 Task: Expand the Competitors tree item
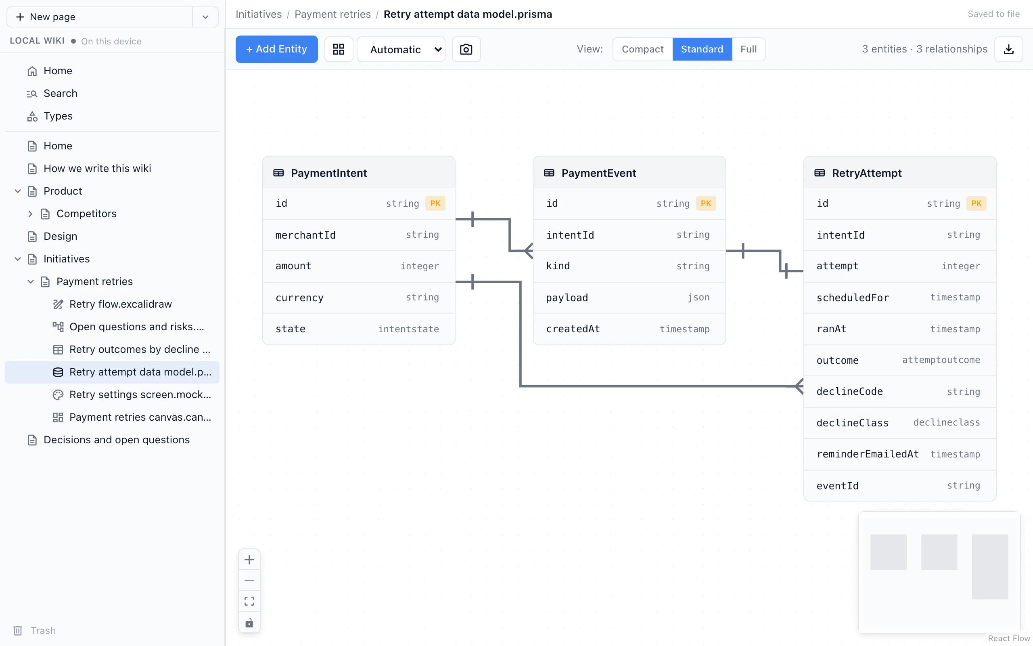point(31,214)
